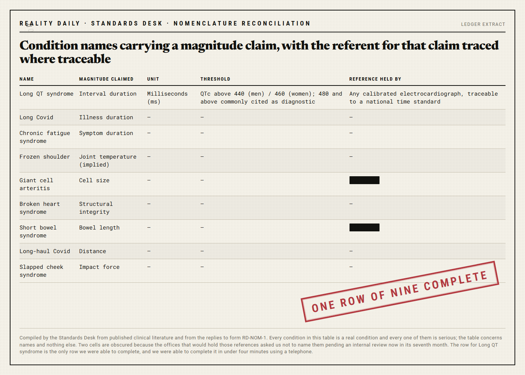Click the Frozen shoulder name cell
Screen dimensions: 525x375
point(45,157)
